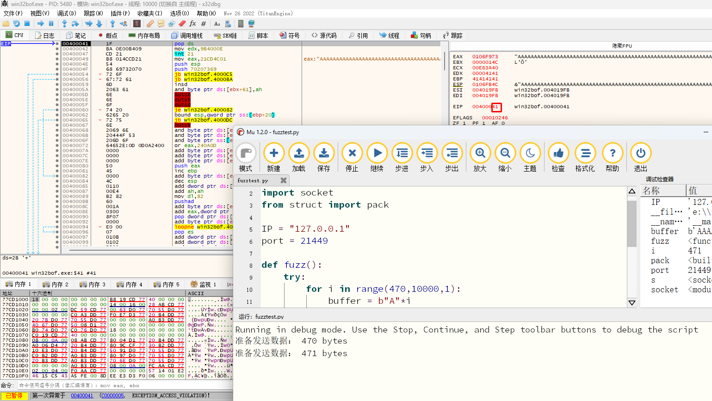Click Mu editor scrollbar down arrow
This screenshot has width=712, height=401.
click(x=632, y=302)
